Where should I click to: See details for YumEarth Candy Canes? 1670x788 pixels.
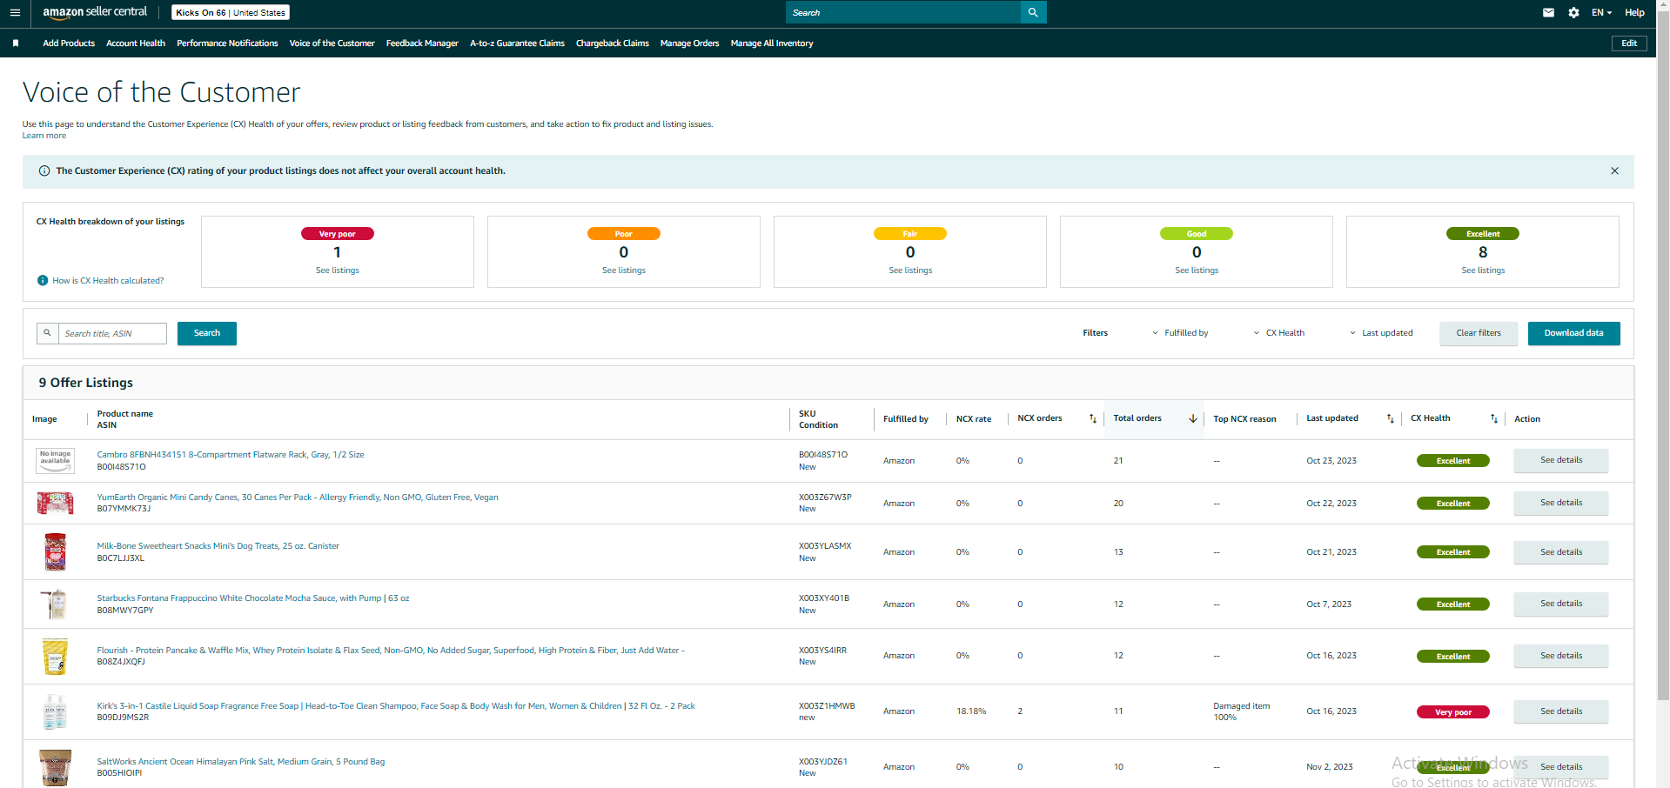[1561, 503]
